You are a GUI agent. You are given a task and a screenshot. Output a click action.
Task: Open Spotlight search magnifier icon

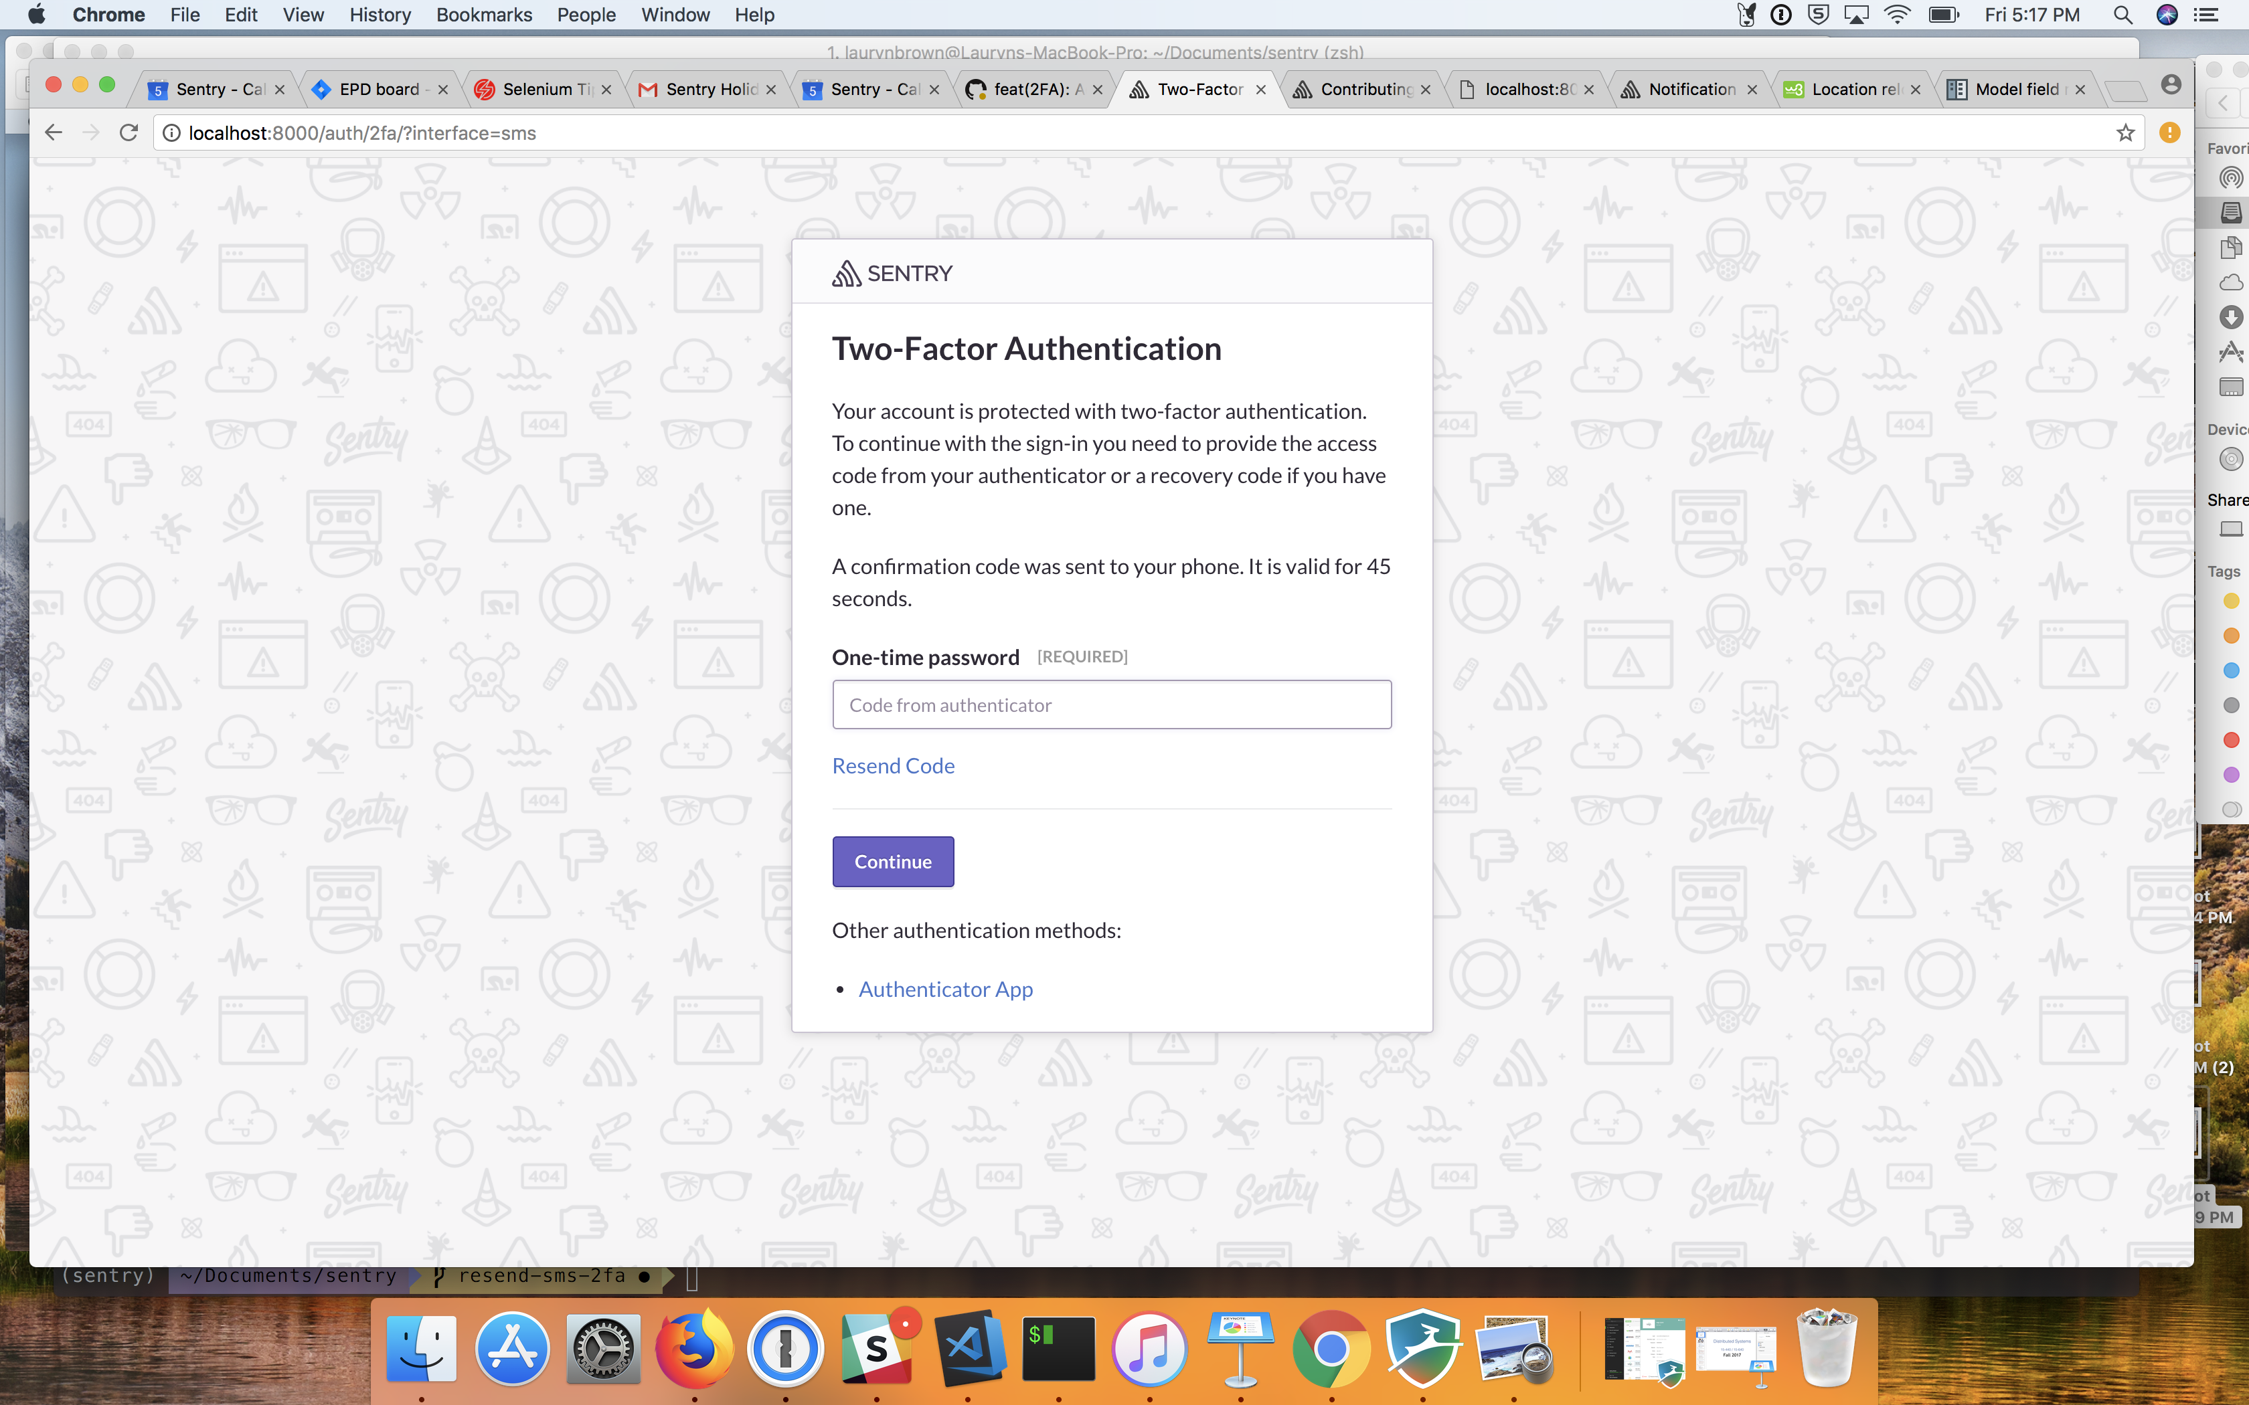point(2122,15)
